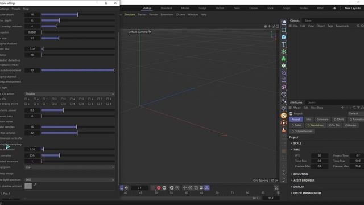Toggle the autokeying button beside record
The height and width of the screenshot is (205, 364).
point(164,188)
